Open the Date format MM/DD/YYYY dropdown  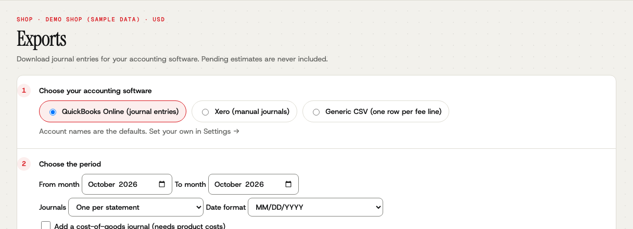tap(315, 207)
